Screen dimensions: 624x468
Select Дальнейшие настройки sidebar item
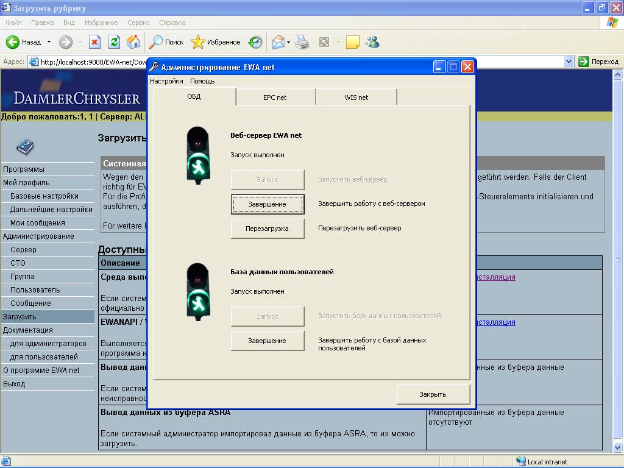[51, 210]
